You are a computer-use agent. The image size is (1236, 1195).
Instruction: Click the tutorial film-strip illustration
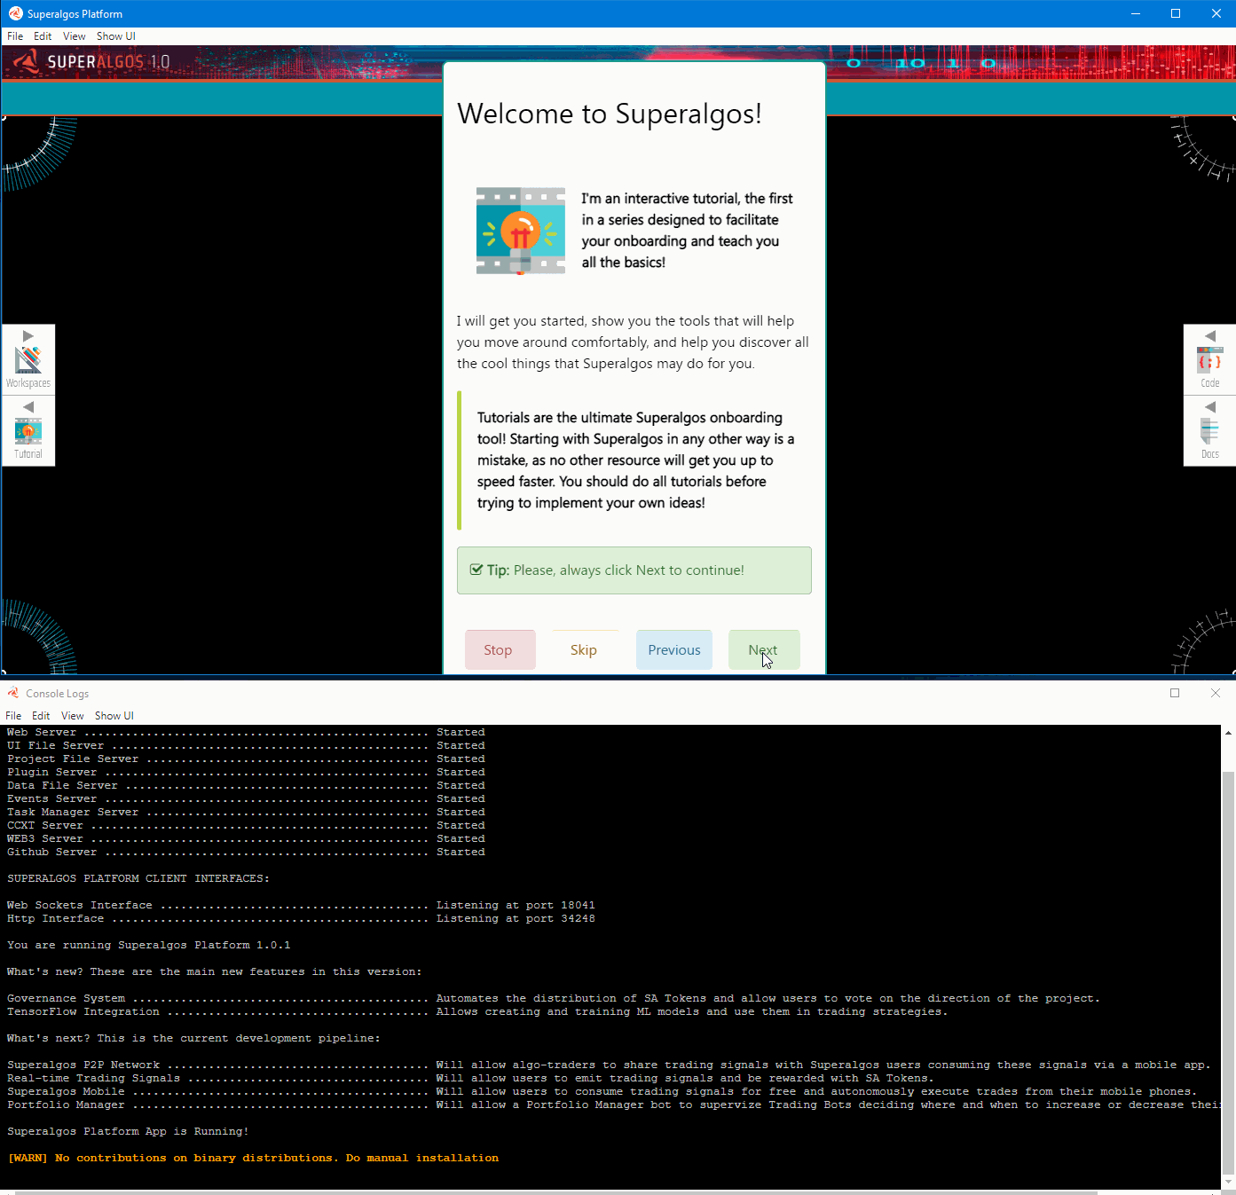point(521,231)
